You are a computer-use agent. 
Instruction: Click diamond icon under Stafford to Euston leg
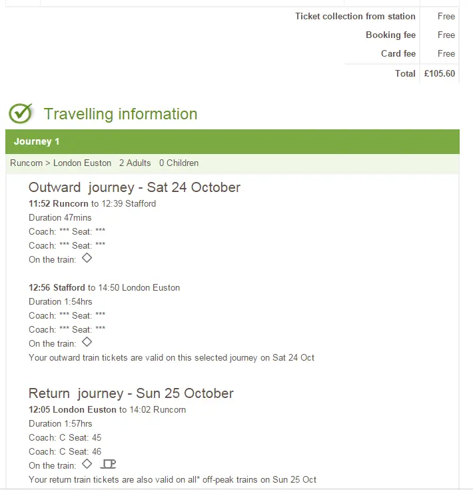click(x=87, y=343)
